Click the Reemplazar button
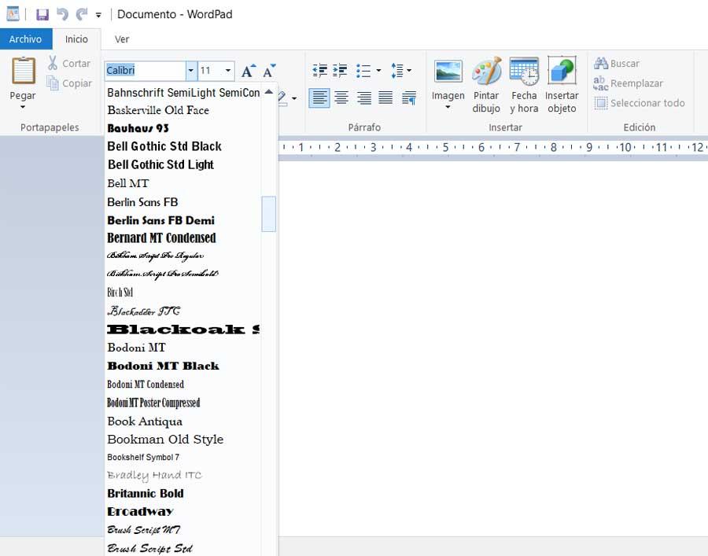The image size is (708, 556). pos(628,83)
